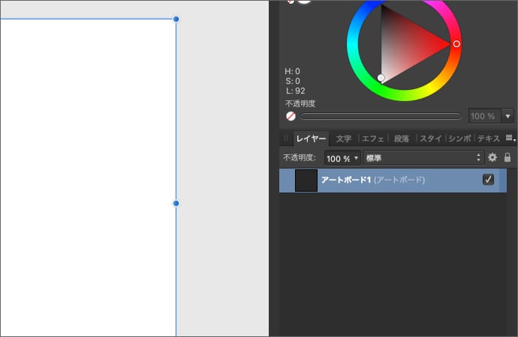Select the アートボード1 layer row
The image size is (518, 337).
point(398,180)
